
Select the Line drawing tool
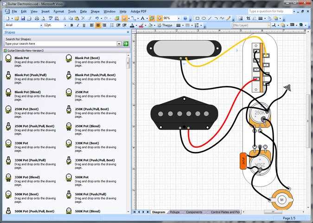[210, 18]
